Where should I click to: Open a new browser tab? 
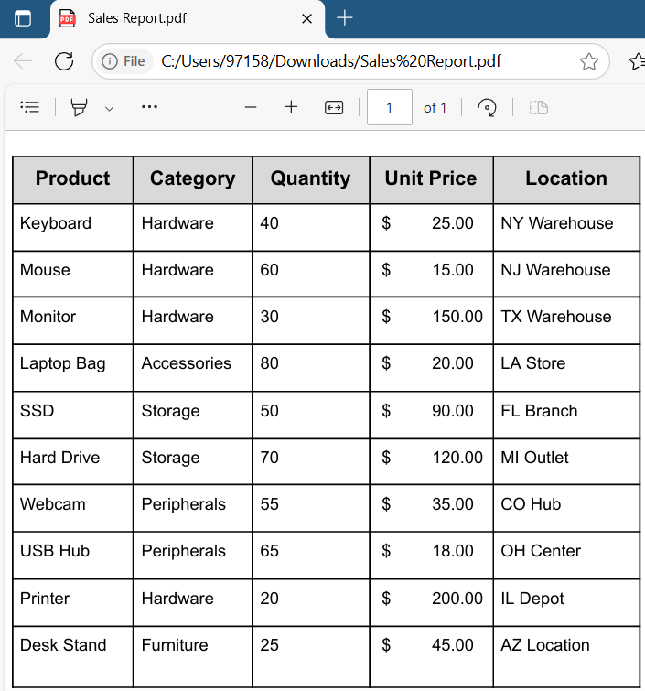pos(345,18)
